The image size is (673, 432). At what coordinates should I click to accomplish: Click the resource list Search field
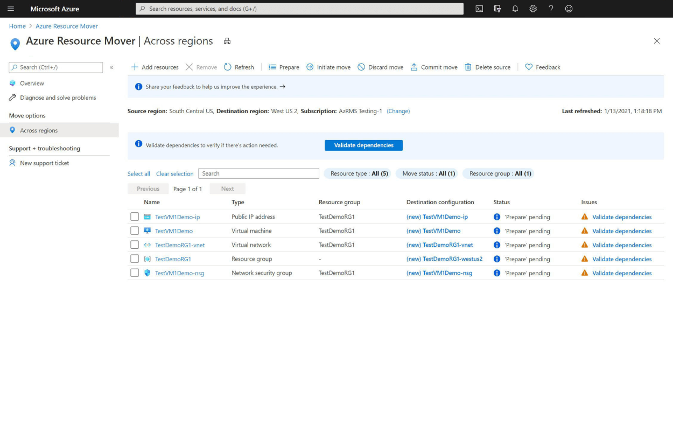tap(258, 173)
